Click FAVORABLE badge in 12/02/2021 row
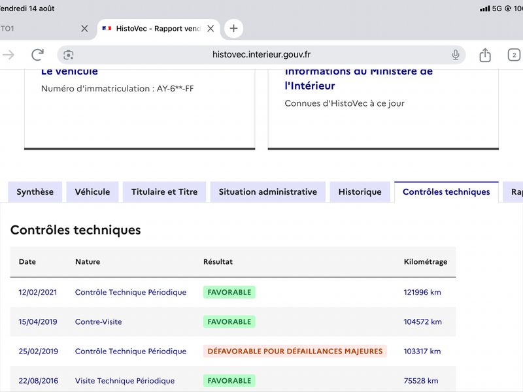The image size is (523, 392). pyautogui.click(x=229, y=292)
